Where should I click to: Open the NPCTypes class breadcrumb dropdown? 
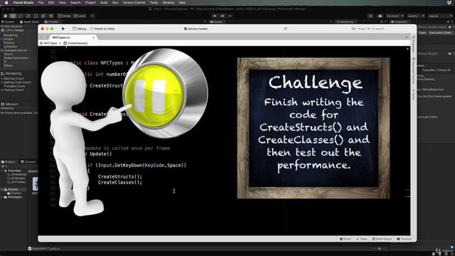[50, 43]
